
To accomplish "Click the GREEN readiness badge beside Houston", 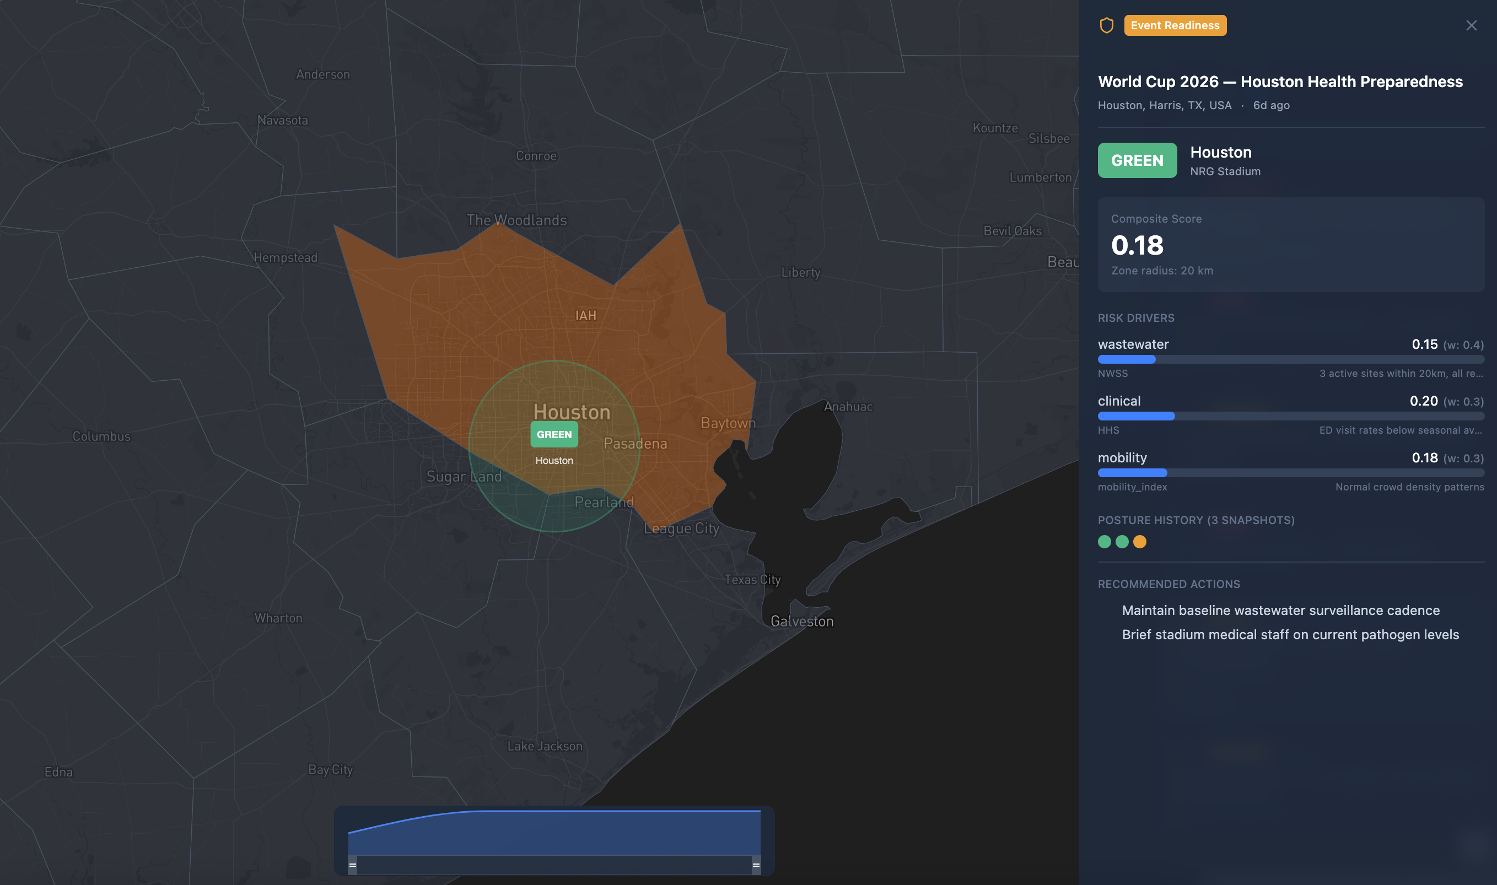I will pos(1137,160).
